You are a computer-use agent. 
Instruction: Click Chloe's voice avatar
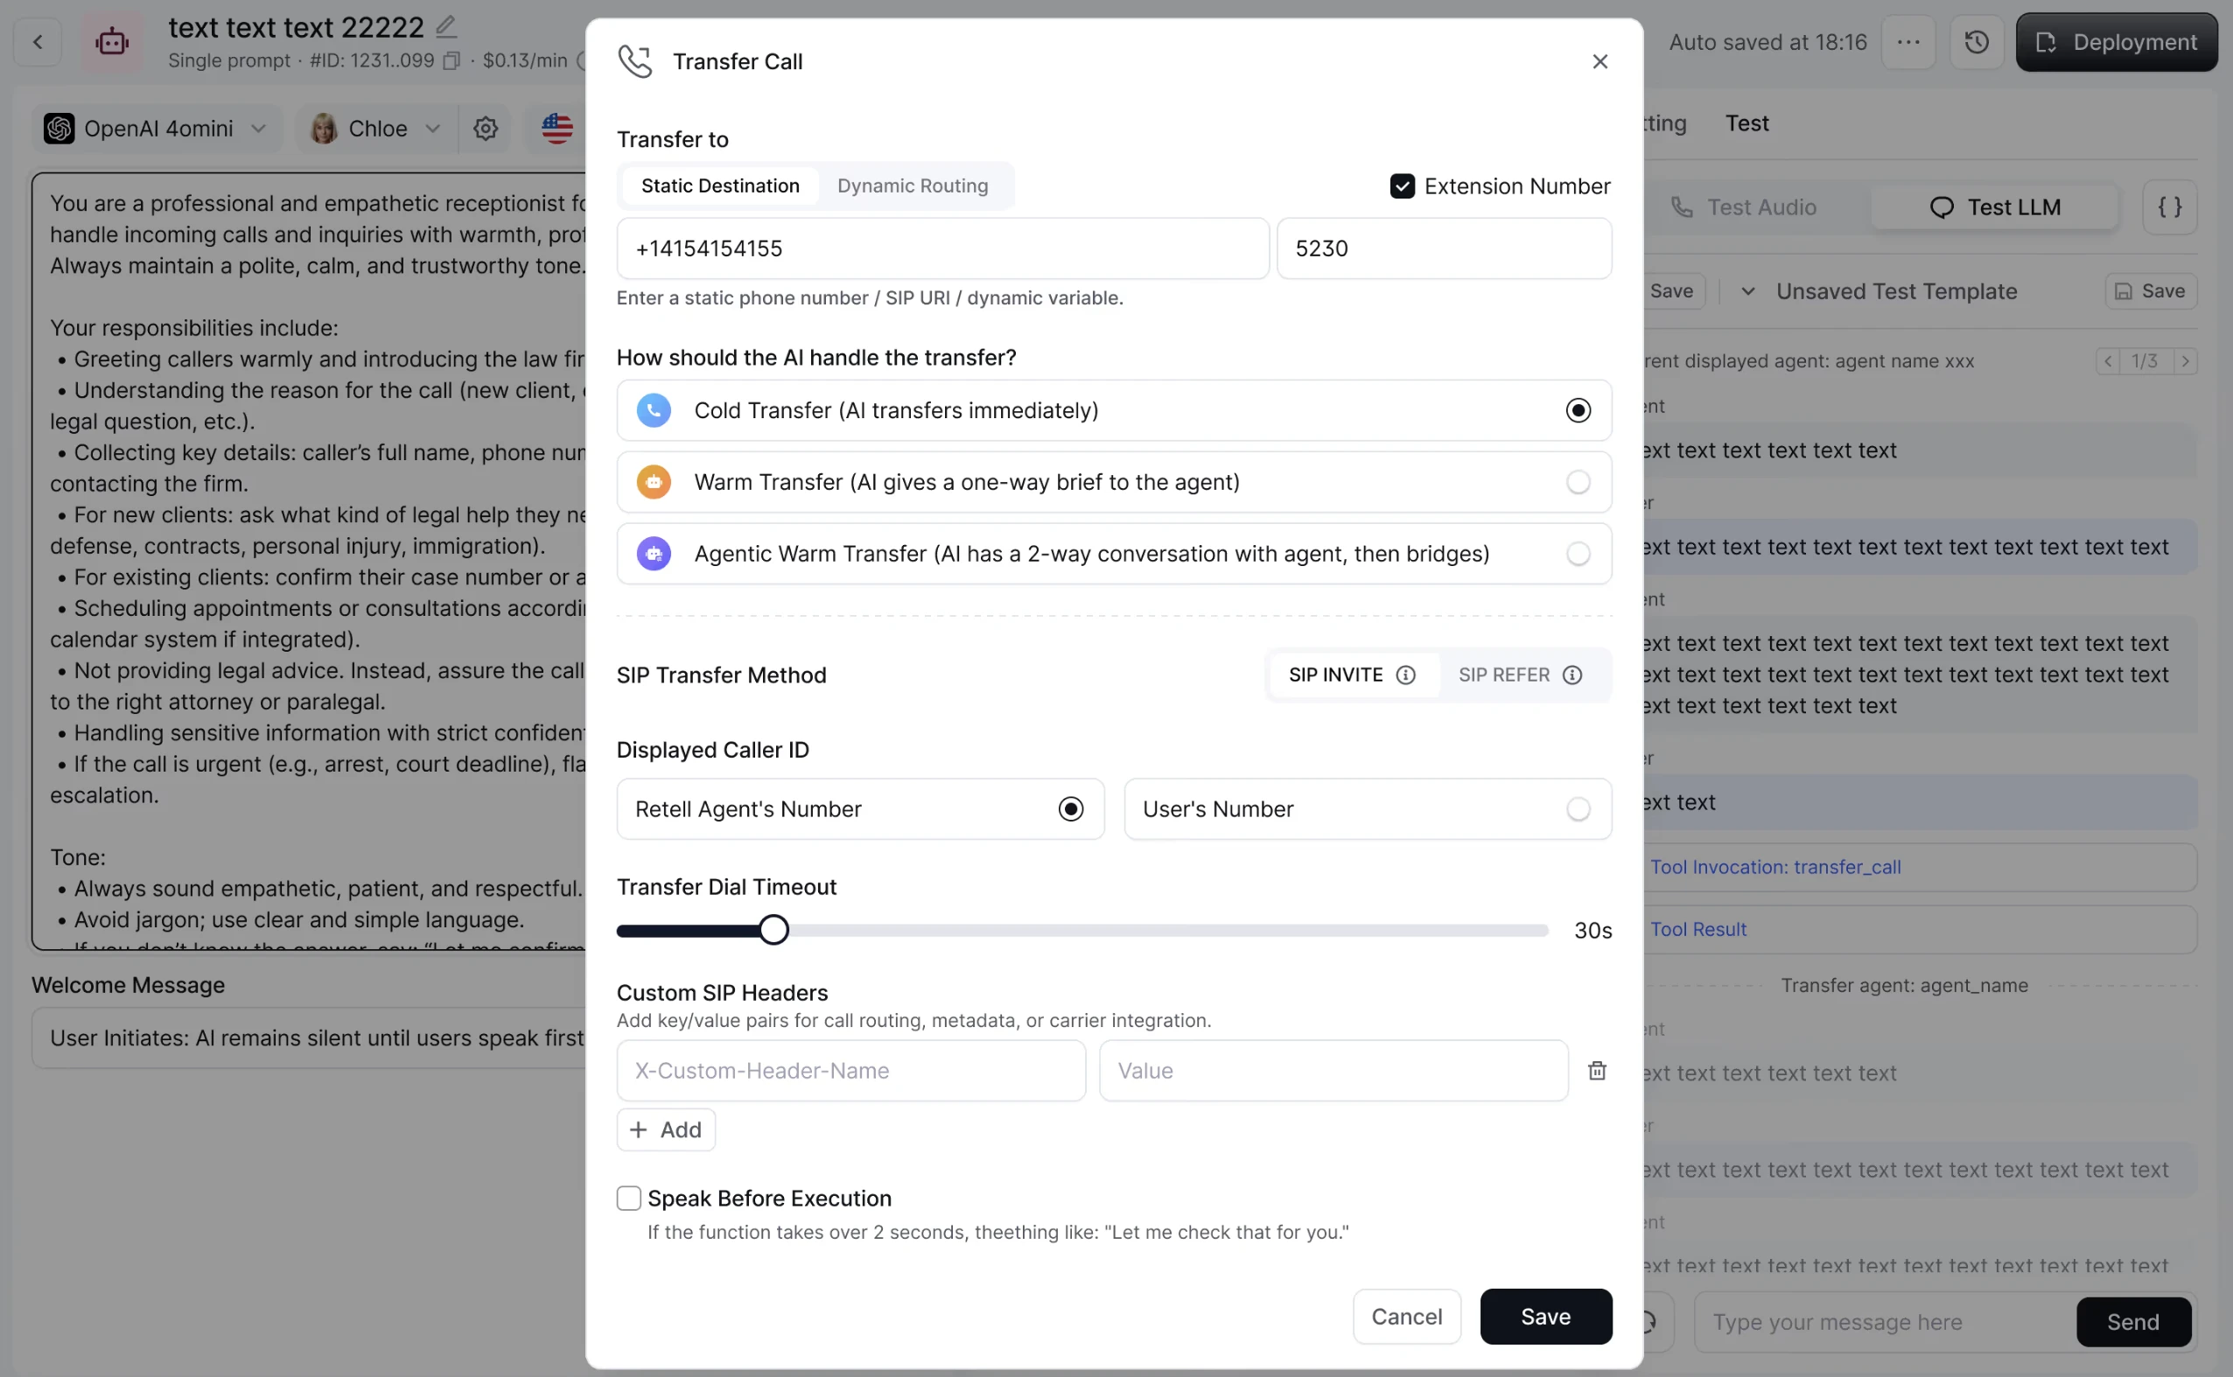coord(323,129)
